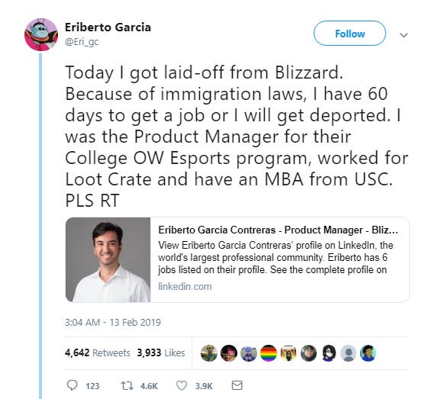Follow Eriberto Garcia

click(x=350, y=34)
